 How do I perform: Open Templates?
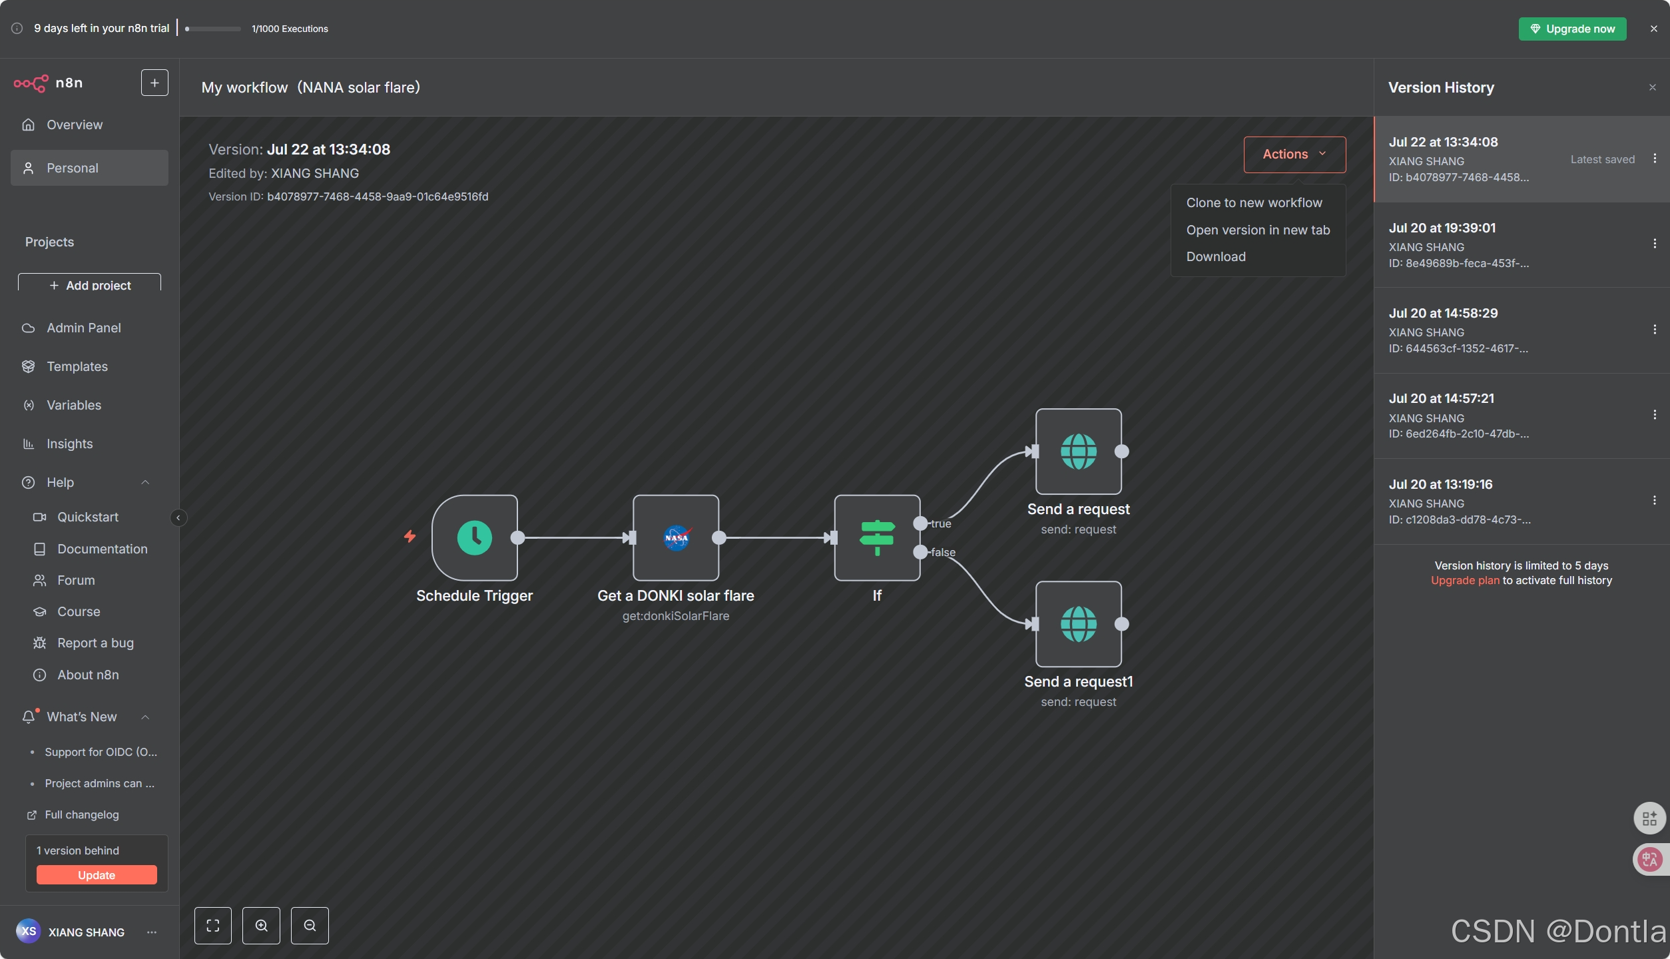tap(89, 366)
